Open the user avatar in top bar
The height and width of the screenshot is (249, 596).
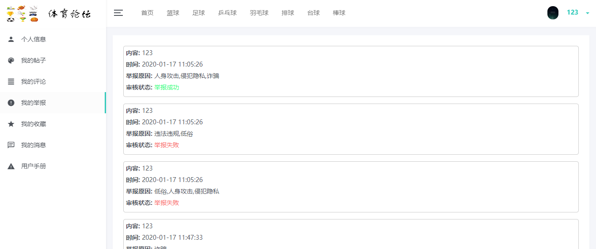tap(553, 13)
